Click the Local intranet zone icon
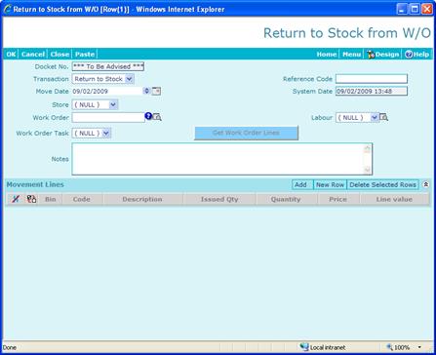 pos(304,347)
